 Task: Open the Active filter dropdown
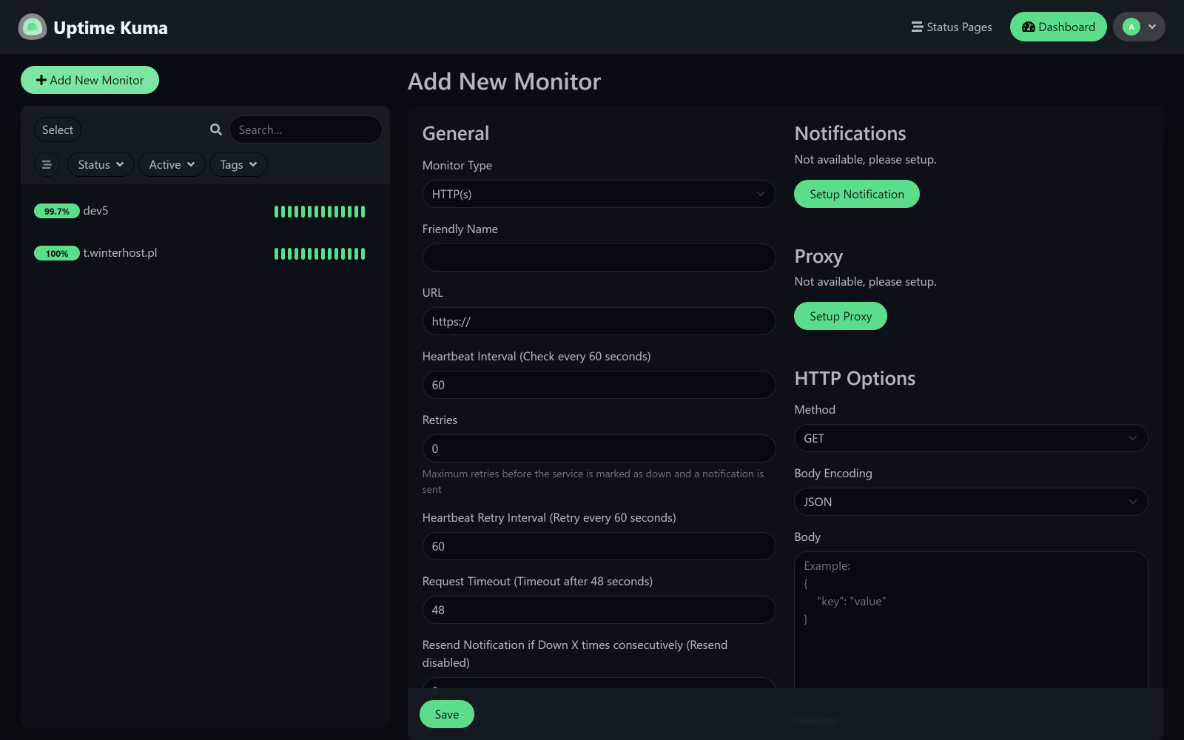(x=172, y=164)
